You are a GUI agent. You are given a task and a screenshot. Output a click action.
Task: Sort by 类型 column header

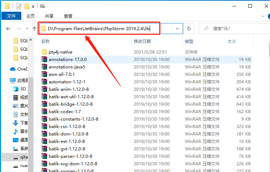click(x=189, y=41)
